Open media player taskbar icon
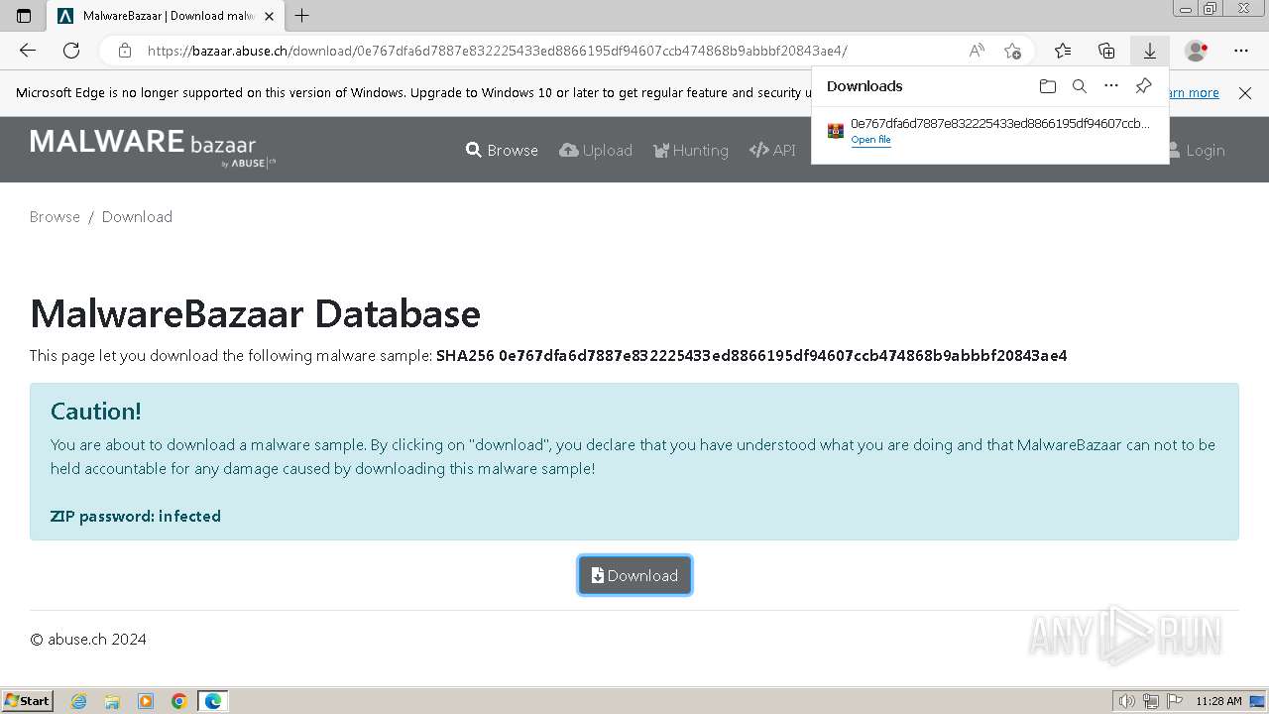Image resolution: width=1269 pixels, height=714 pixels. pos(146,701)
